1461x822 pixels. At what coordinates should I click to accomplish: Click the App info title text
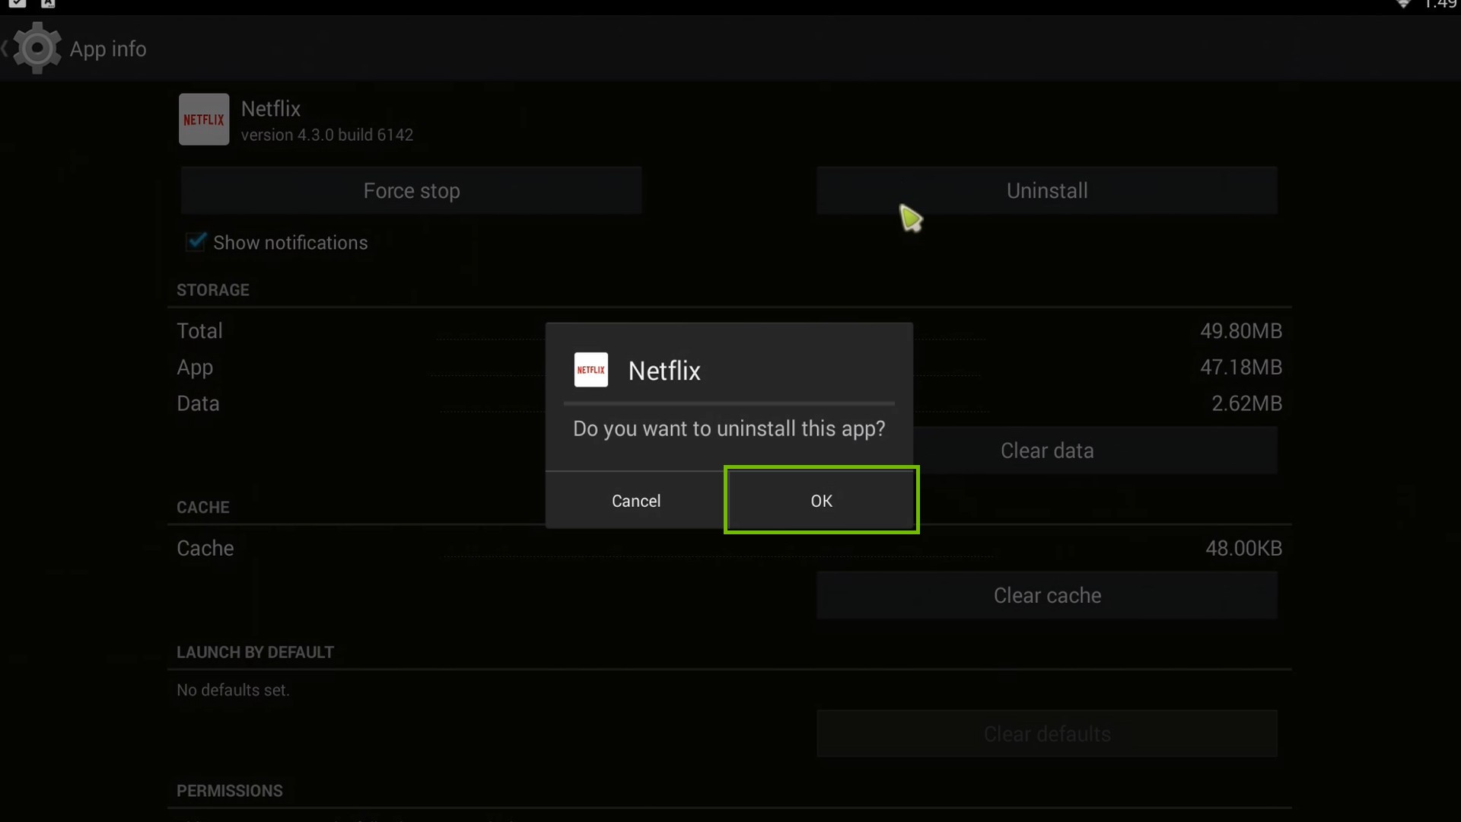[108, 48]
